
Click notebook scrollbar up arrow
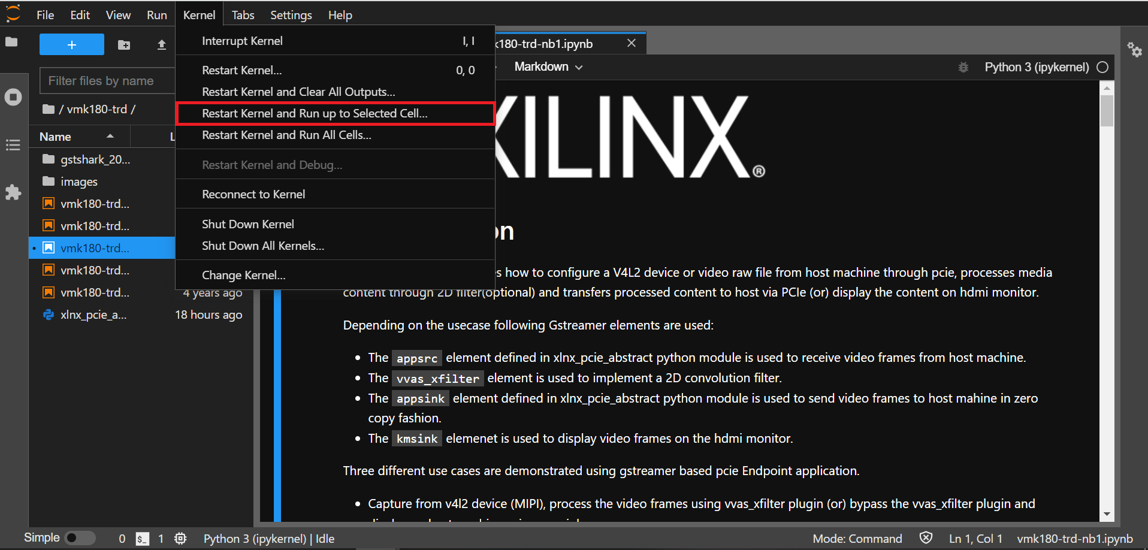(1107, 88)
